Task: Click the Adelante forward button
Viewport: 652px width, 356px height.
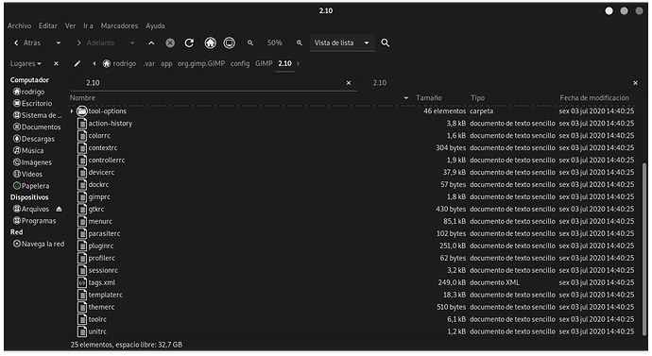Action: coord(96,42)
